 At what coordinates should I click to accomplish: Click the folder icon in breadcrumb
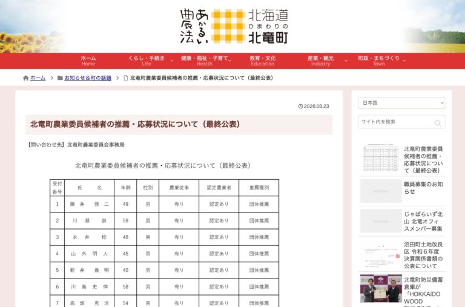(x=60, y=78)
